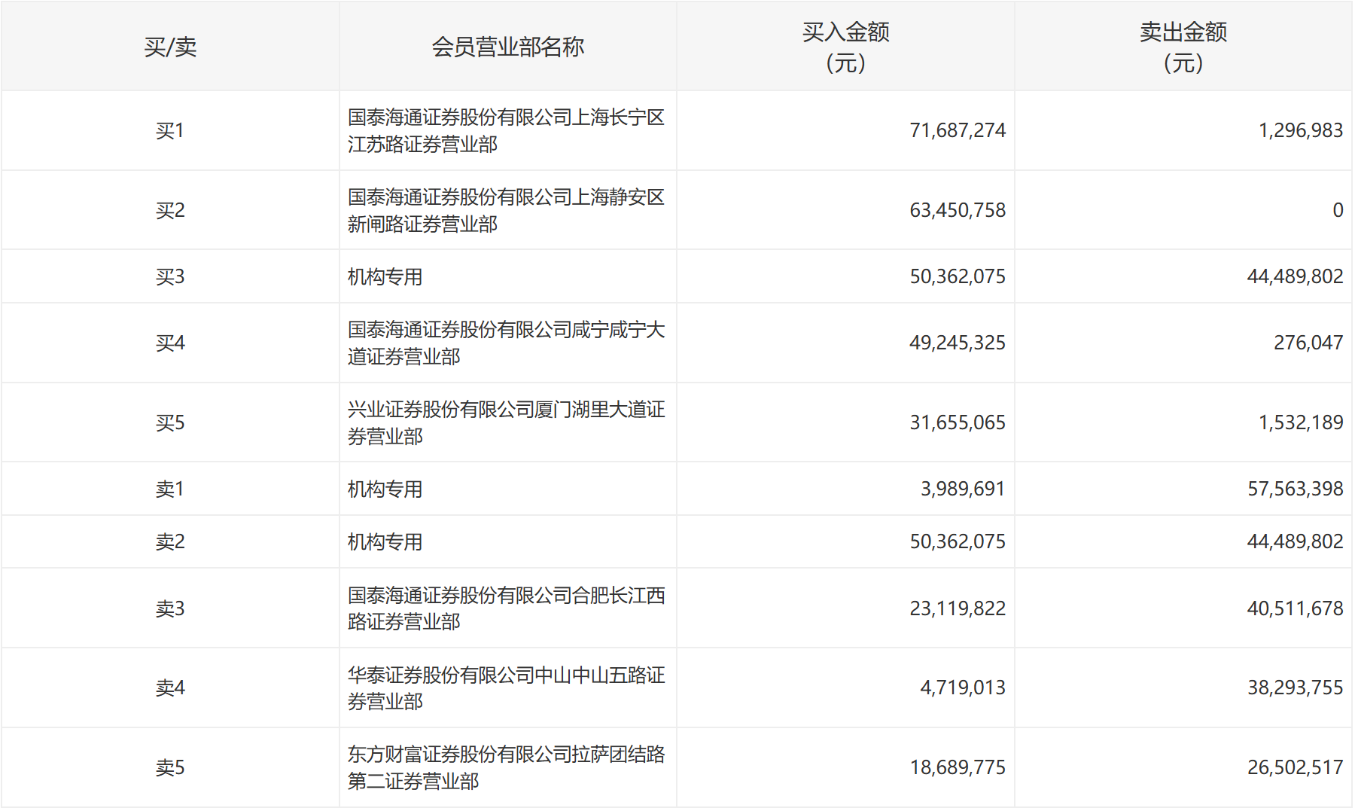Click the sell amount 26,502,517
Image resolution: width=1355 pixels, height=808 pixels.
coord(1295,767)
